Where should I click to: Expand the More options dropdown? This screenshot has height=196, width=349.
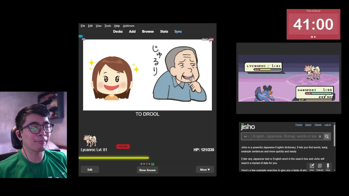(x=205, y=170)
